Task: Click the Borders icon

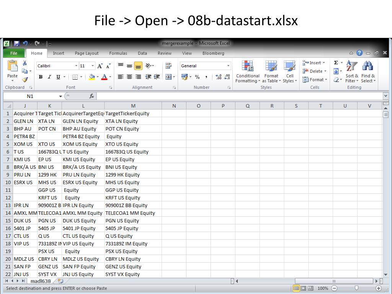Action: pyautogui.click(x=75, y=77)
